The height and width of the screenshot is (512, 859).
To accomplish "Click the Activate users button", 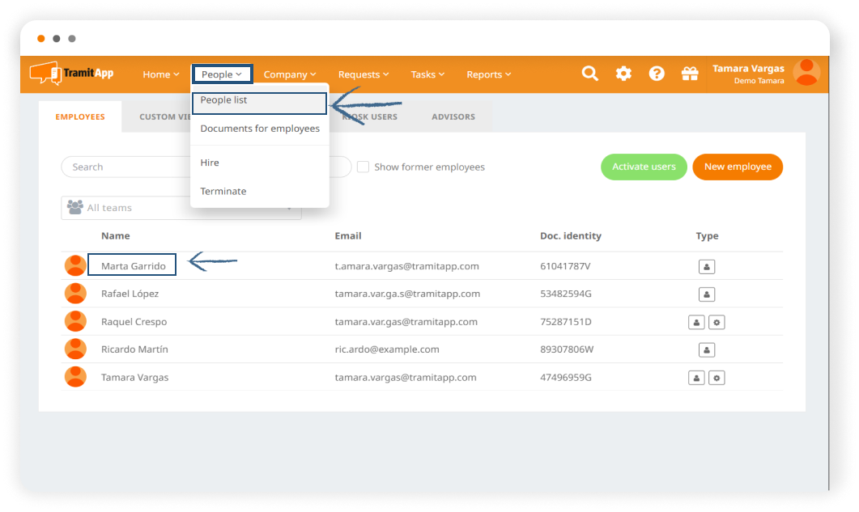I will click(644, 167).
